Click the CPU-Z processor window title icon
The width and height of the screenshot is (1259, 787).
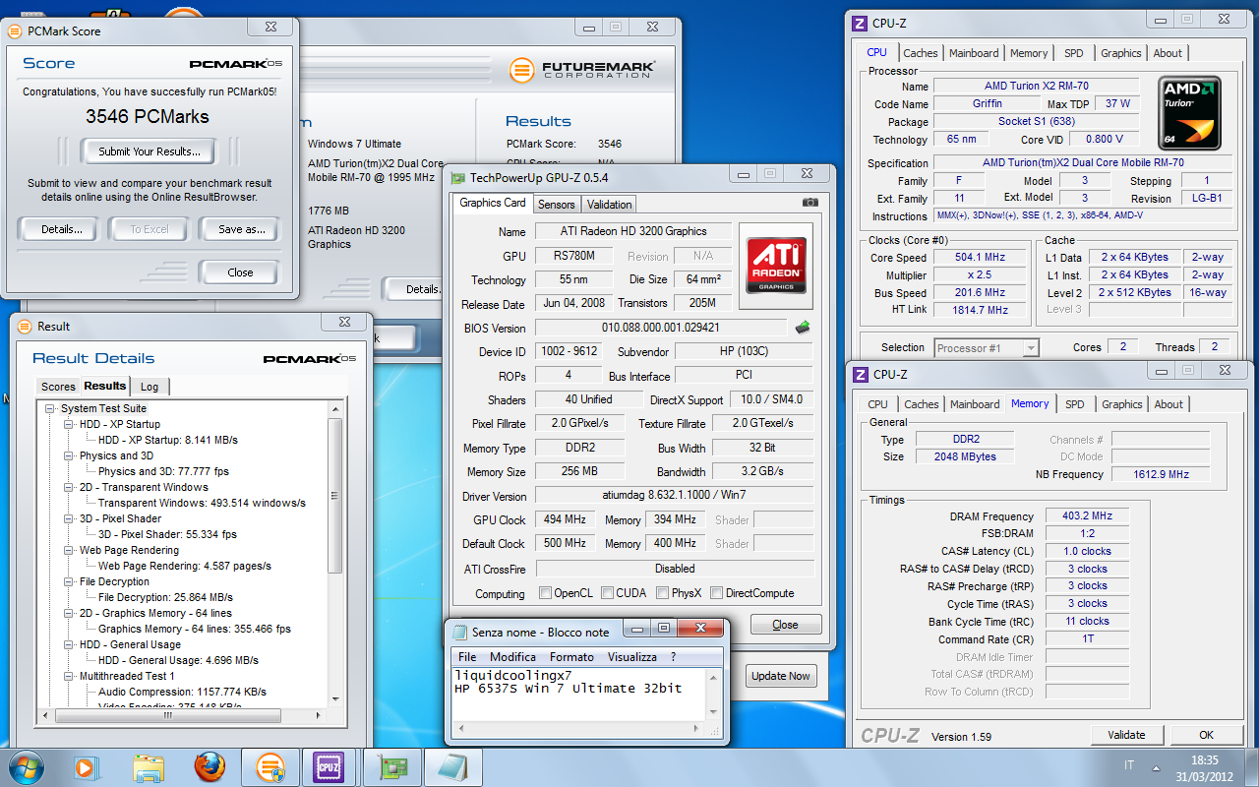pyautogui.click(x=860, y=24)
